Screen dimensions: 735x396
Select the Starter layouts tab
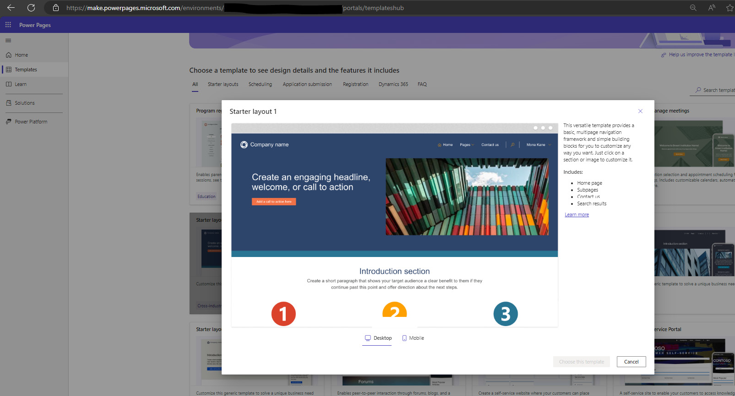223,84
